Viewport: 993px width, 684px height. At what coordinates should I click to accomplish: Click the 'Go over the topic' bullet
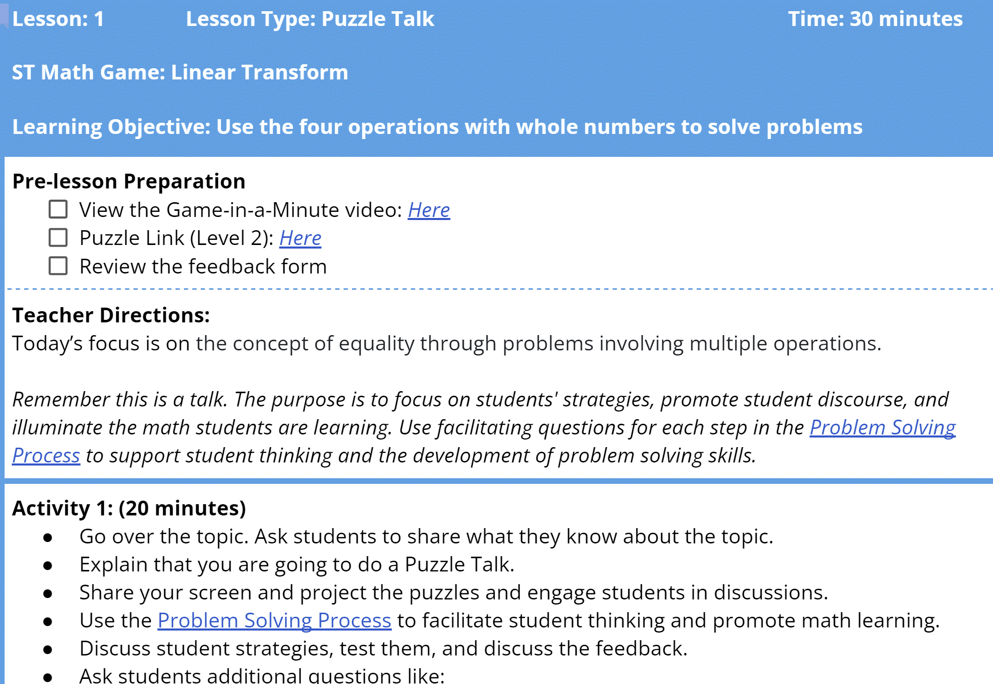pyautogui.click(x=425, y=536)
